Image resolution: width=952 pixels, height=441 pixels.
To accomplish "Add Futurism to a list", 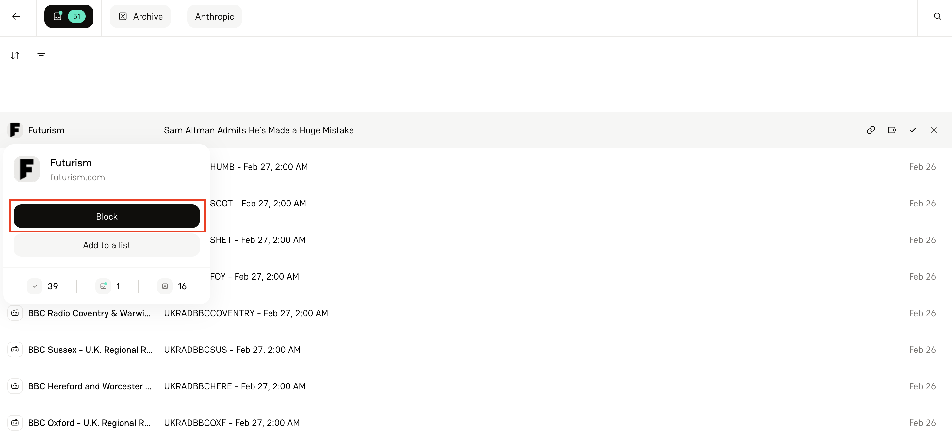I will coord(107,245).
